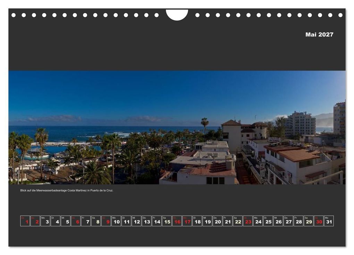The width and height of the screenshot is (354, 255).
Task: Select day 27 (Do) in the calendar strip
Action: (x=288, y=221)
